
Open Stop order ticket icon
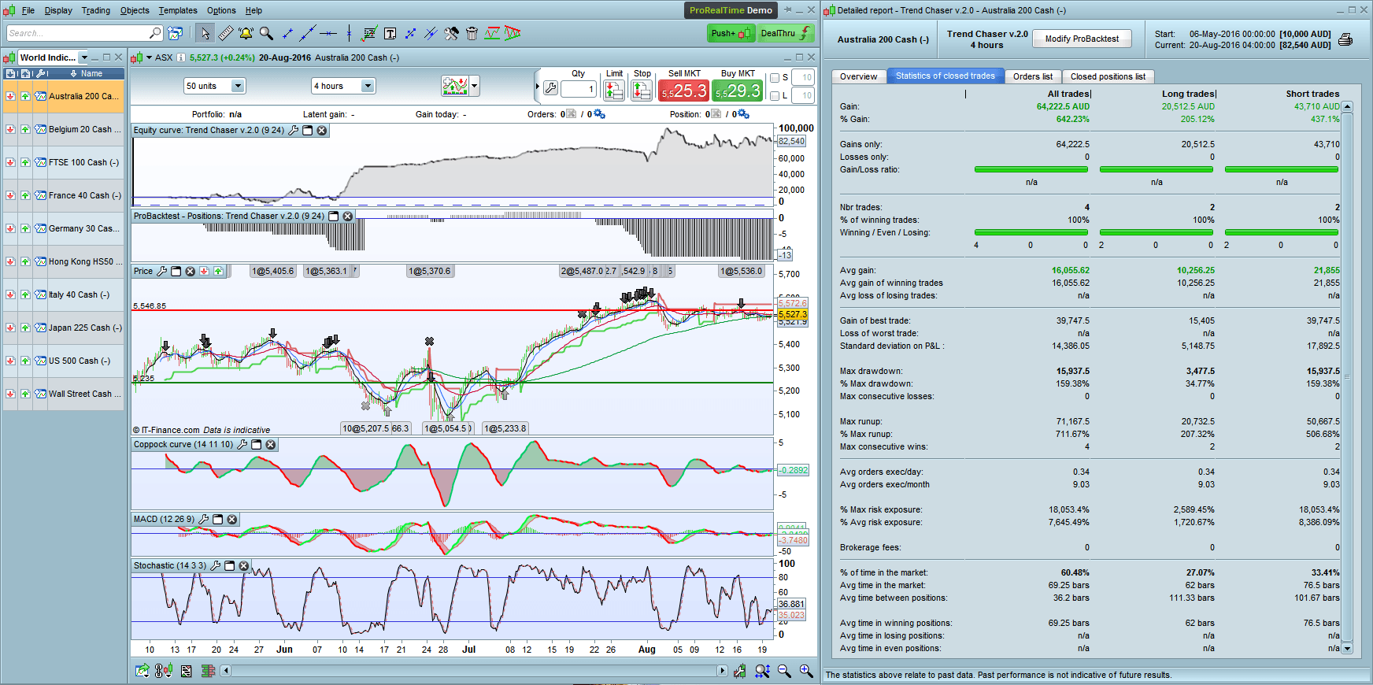pyautogui.click(x=642, y=91)
